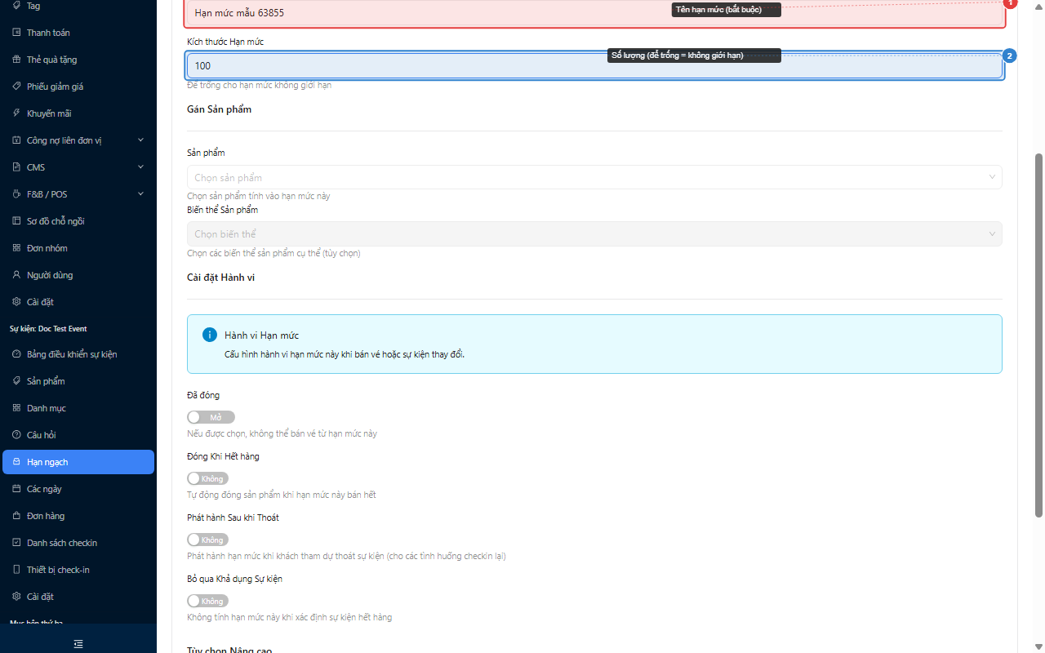Click the Danh mục grid icon
The width and height of the screenshot is (1045, 653).
tap(16, 408)
